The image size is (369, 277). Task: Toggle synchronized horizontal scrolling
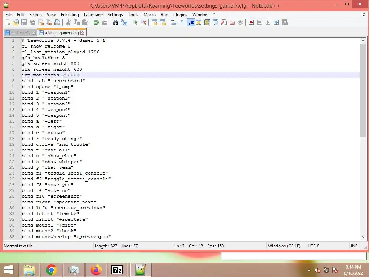click(x=163, y=22)
